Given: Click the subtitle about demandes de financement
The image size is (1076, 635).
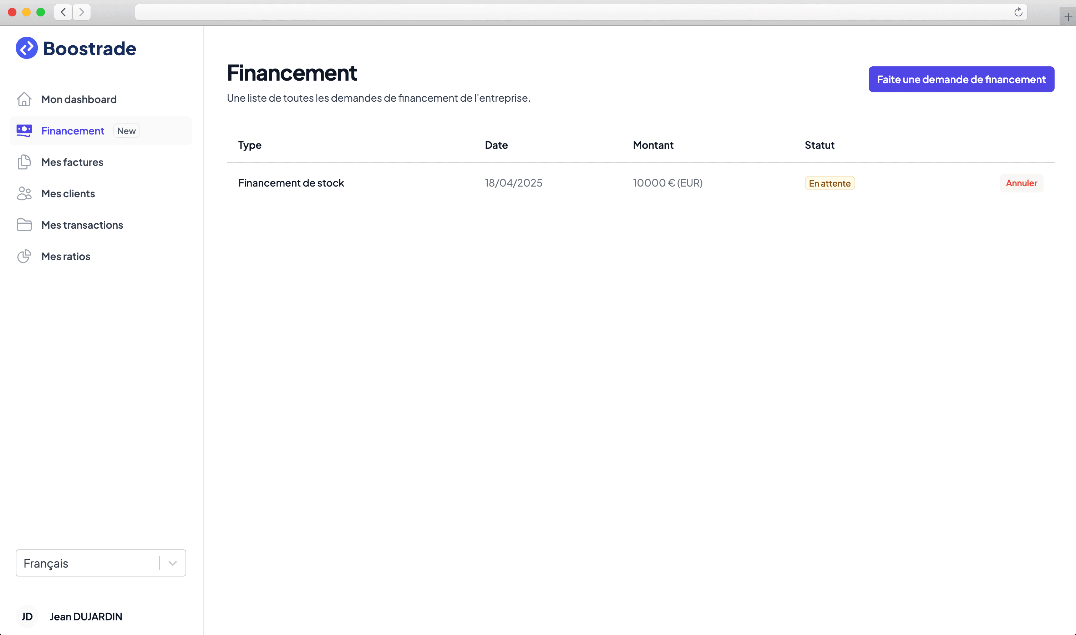Looking at the screenshot, I should (379, 98).
